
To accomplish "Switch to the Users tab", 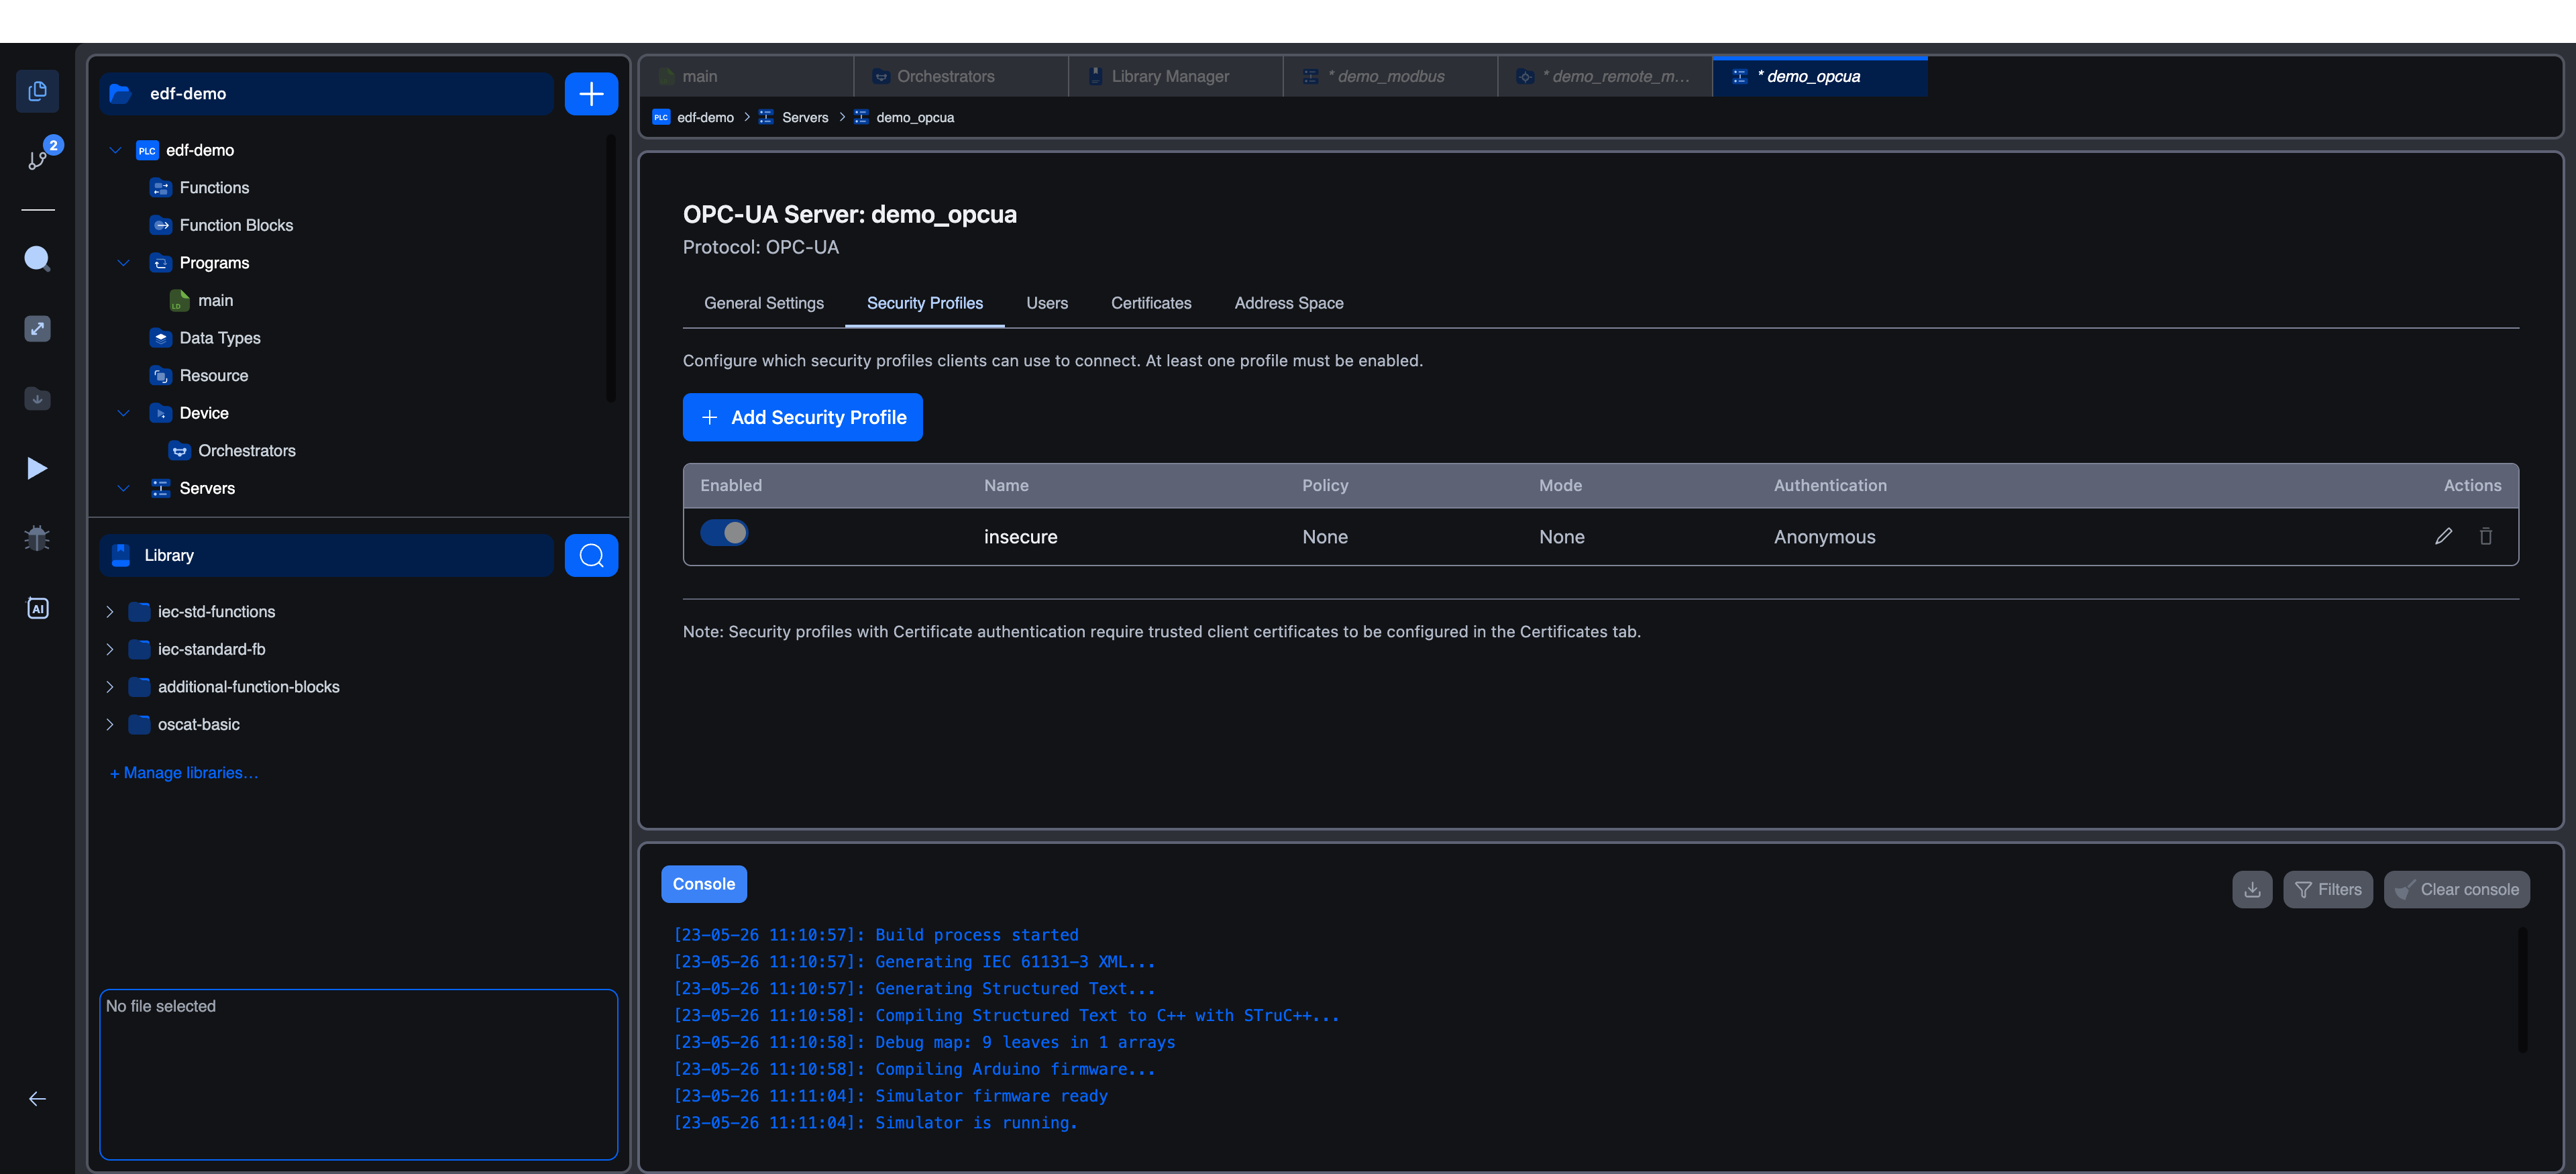I will click(x=1047, y=303).
